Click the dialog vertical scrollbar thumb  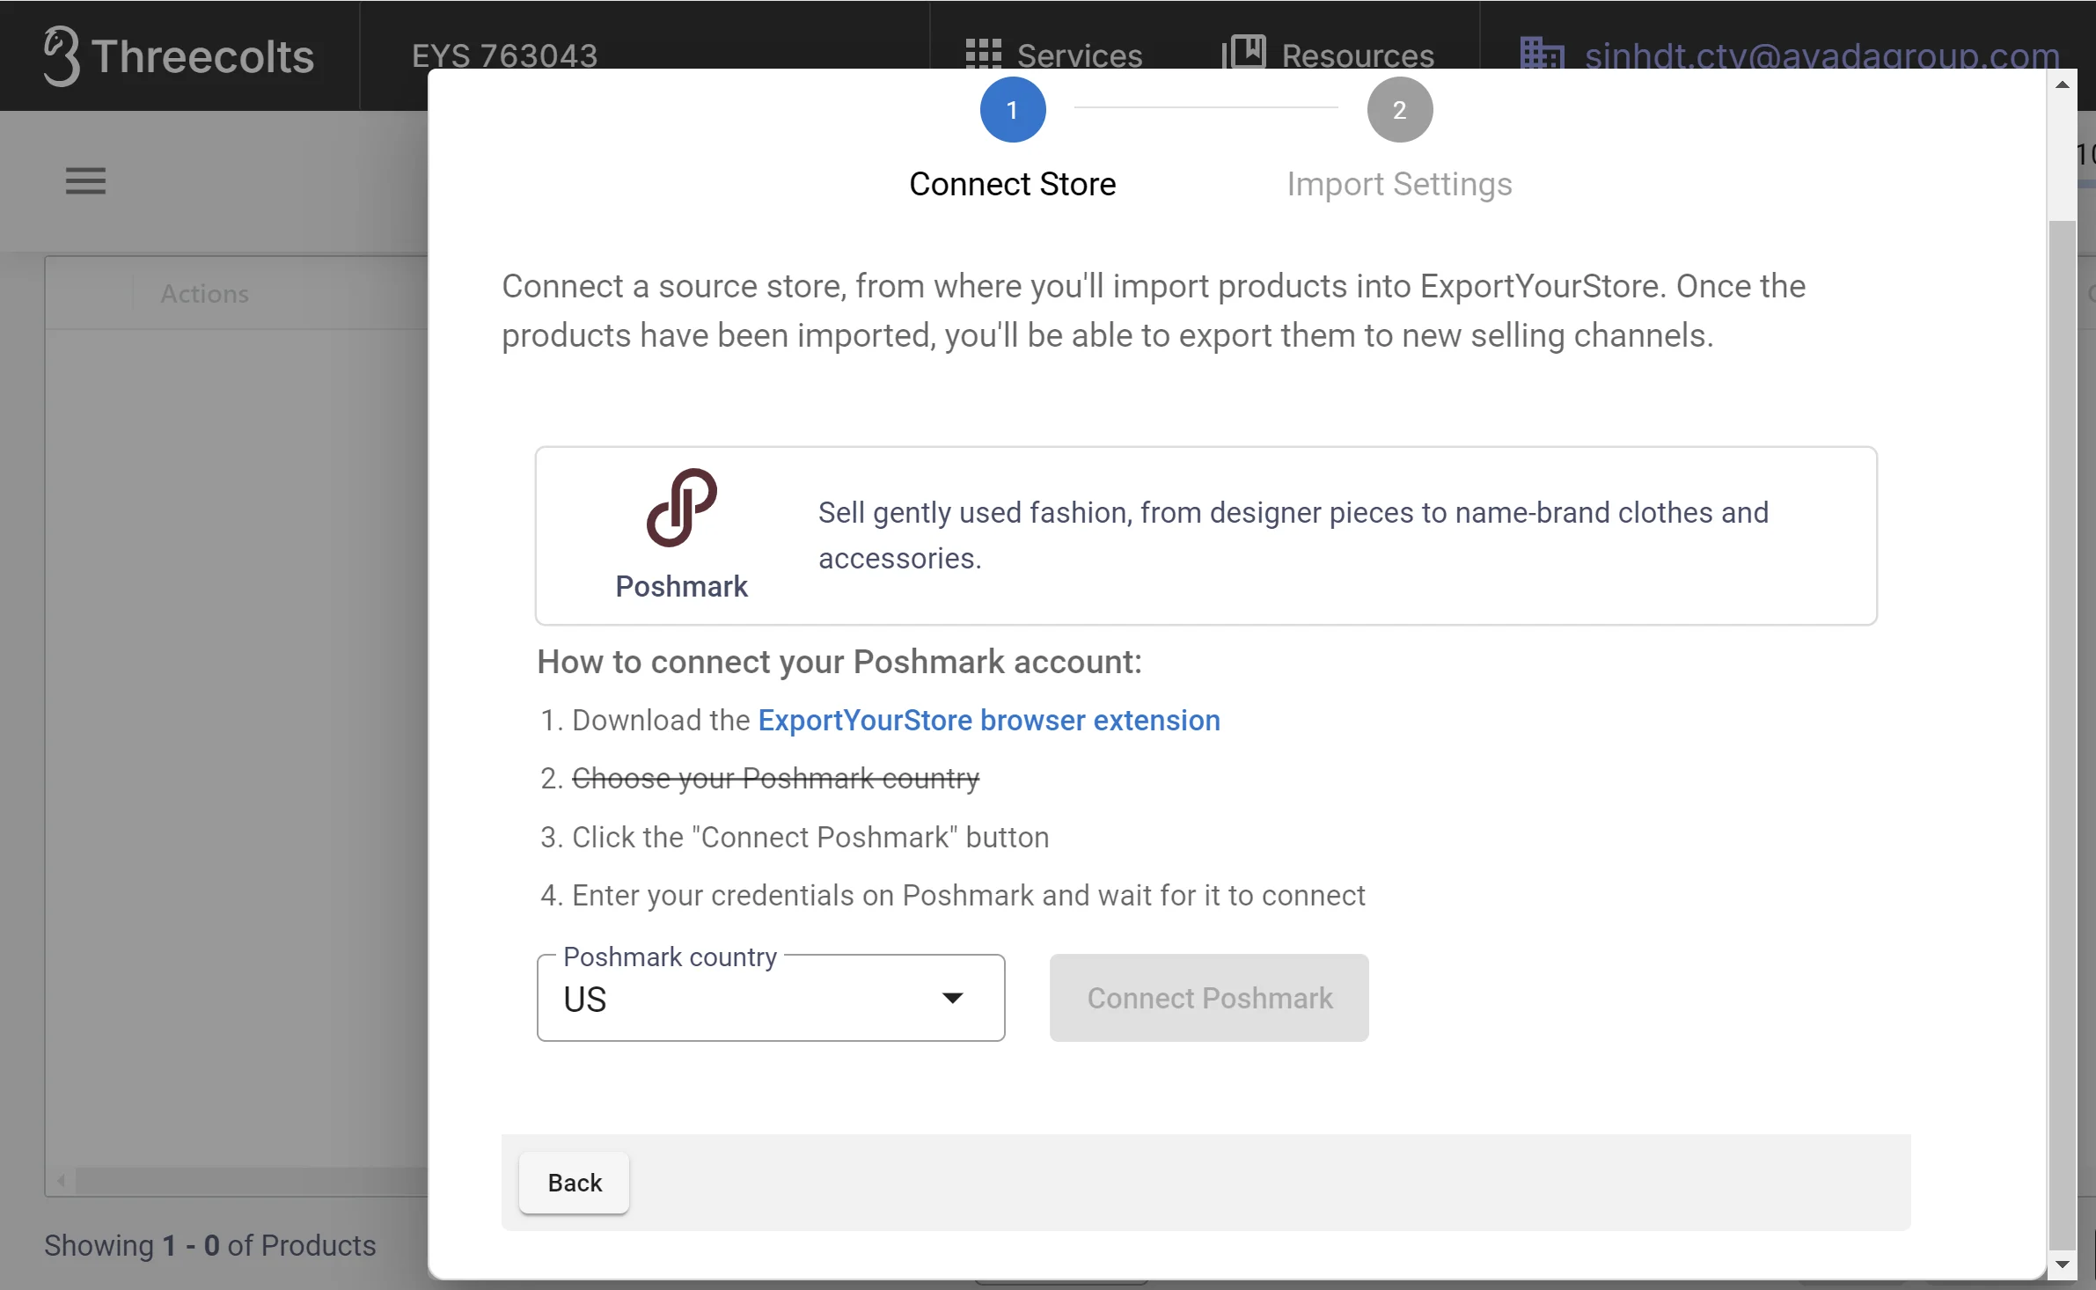click(x=2063, y=734)
